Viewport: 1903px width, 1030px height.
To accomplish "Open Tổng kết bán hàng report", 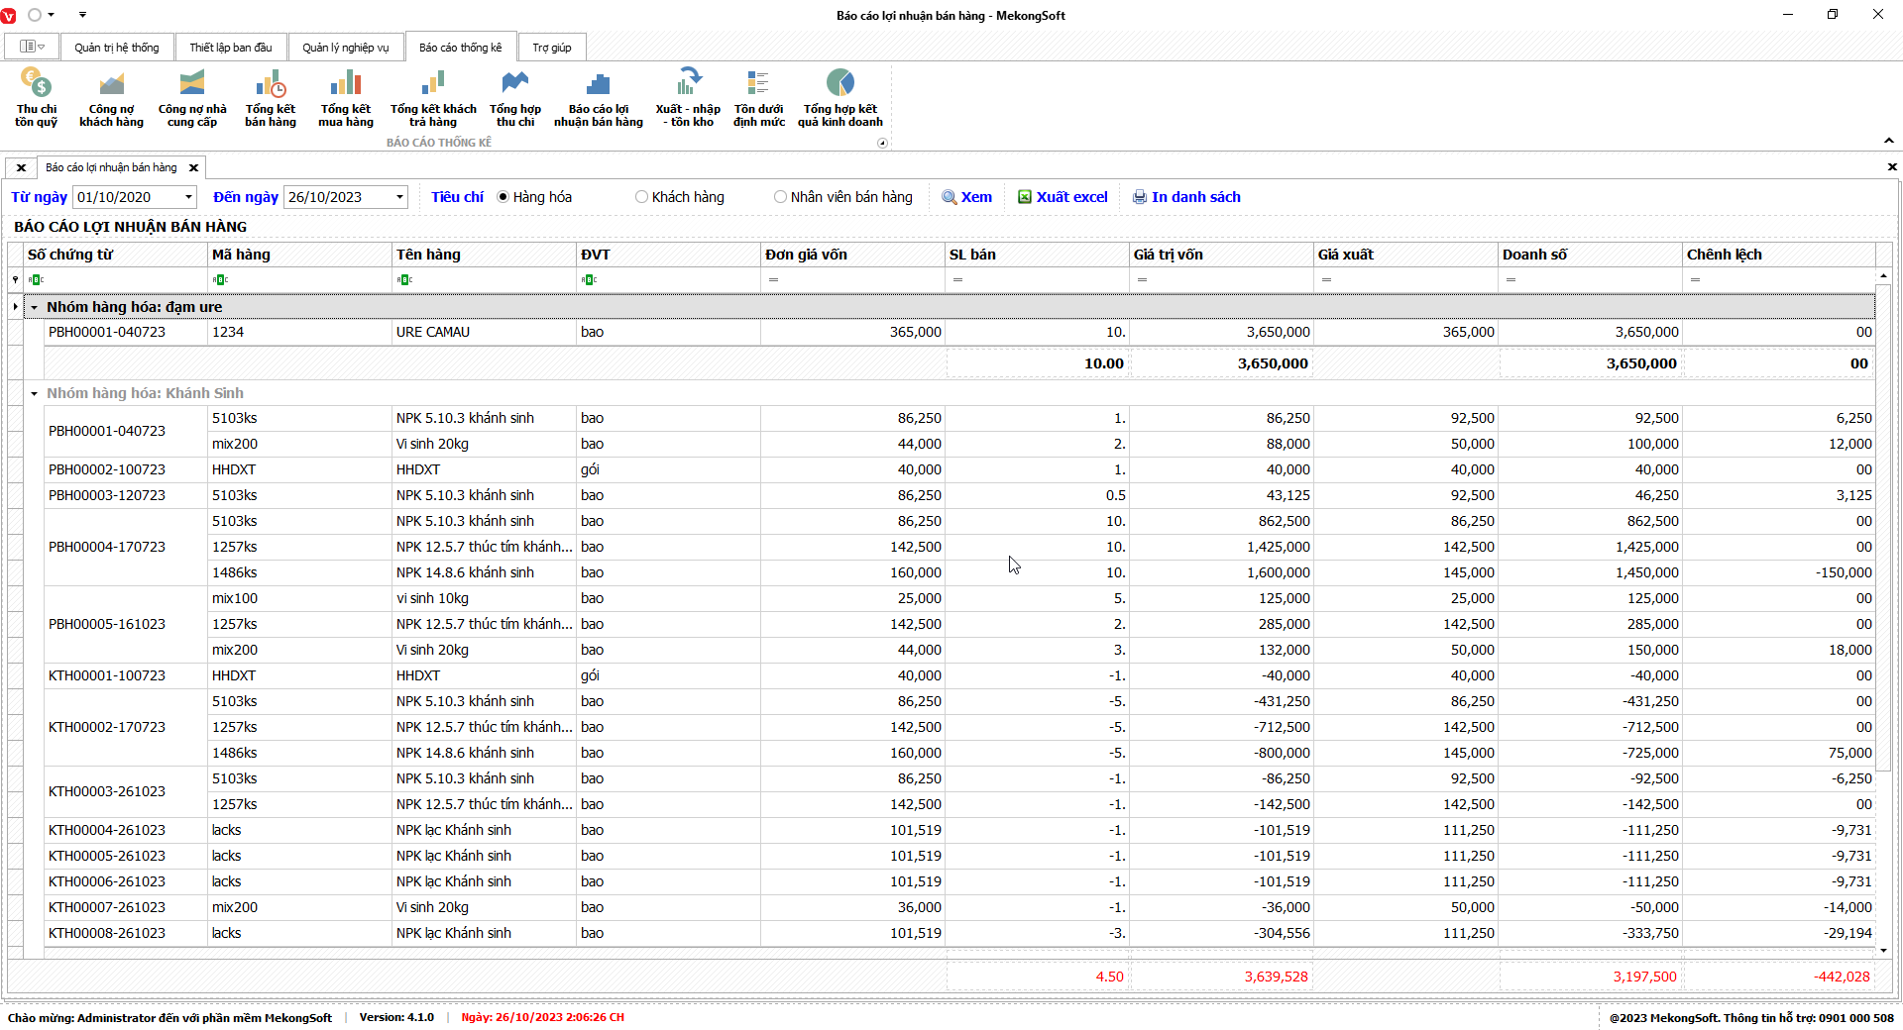I will click(x=270, y=97).
